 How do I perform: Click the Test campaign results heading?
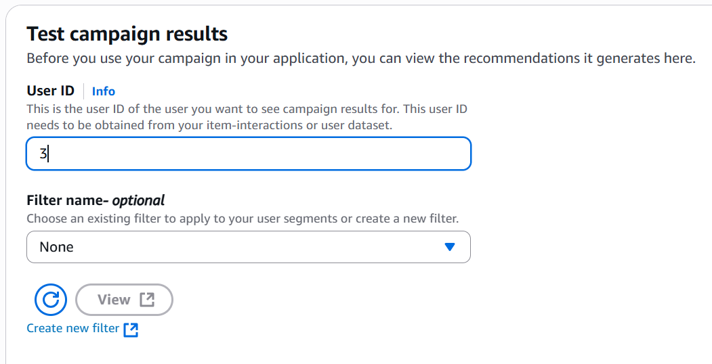click(x=127, y=34)
